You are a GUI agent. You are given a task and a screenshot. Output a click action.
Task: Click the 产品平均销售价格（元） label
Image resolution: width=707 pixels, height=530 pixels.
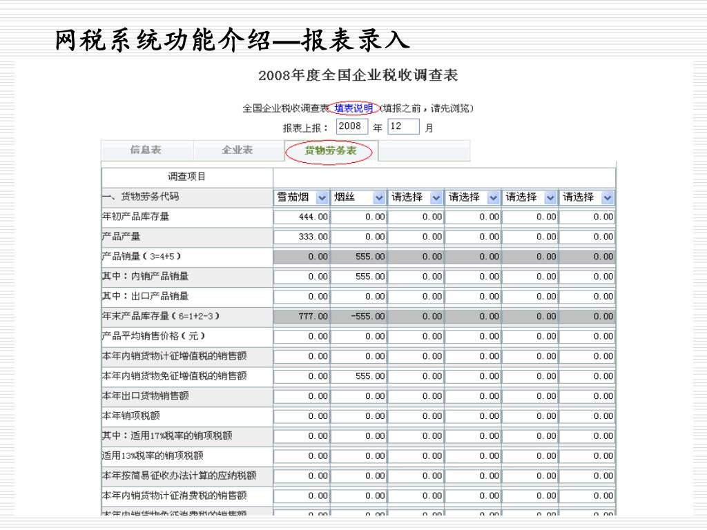pos(153,336)
